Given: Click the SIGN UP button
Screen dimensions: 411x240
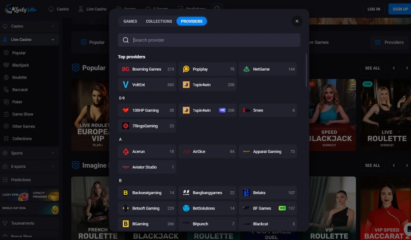Looking at the screenshot, I should tap(400, 9).
